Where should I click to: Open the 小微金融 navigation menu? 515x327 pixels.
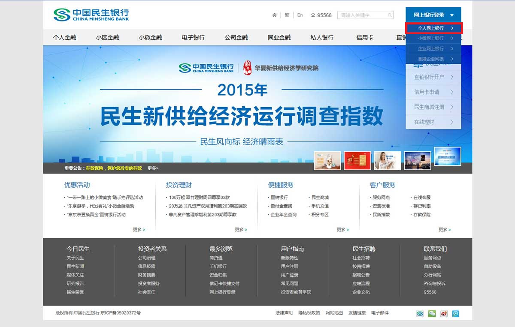coord(150,37)
